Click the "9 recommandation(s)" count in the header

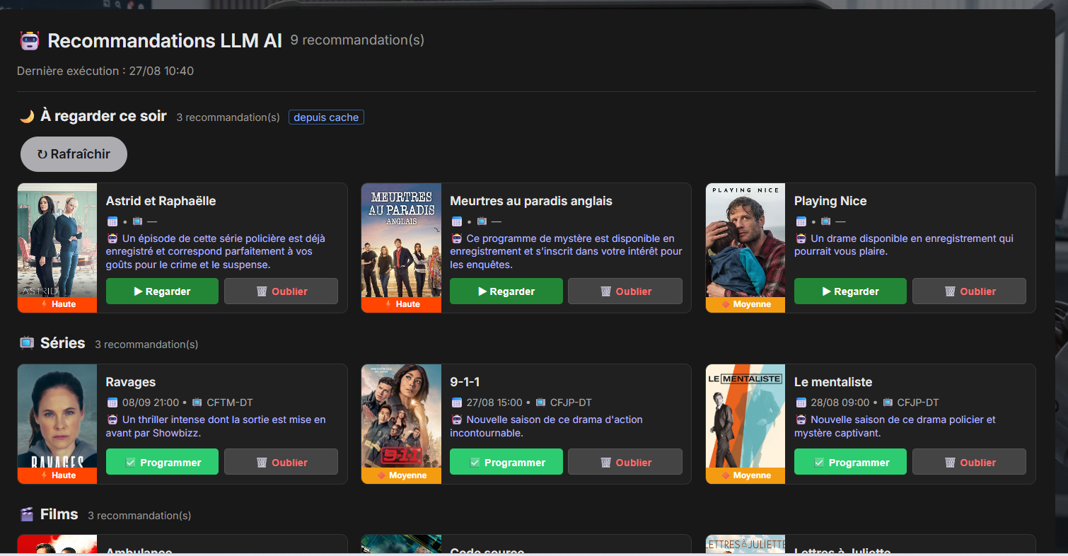coord(357,40)
